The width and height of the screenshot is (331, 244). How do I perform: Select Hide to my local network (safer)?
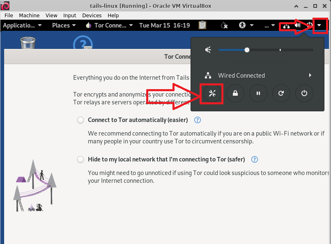click(x=80, y=159)
